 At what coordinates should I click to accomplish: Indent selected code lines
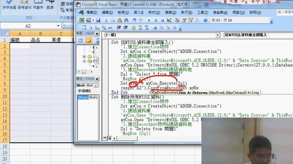119,28
